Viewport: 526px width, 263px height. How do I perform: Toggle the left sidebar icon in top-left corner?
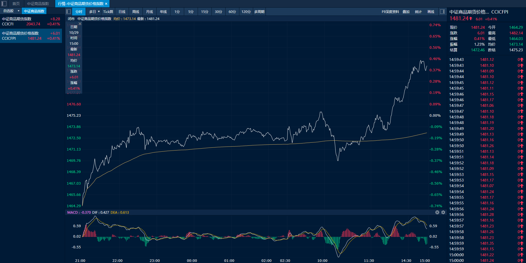pyautogui.click(x=4, y=4)
